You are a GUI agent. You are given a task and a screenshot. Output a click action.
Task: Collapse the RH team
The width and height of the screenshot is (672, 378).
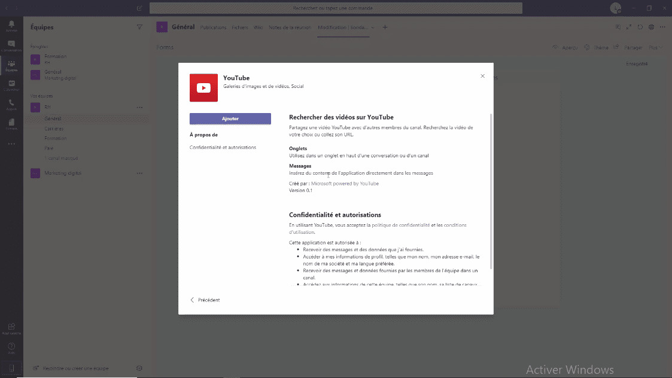coord(48,107)
